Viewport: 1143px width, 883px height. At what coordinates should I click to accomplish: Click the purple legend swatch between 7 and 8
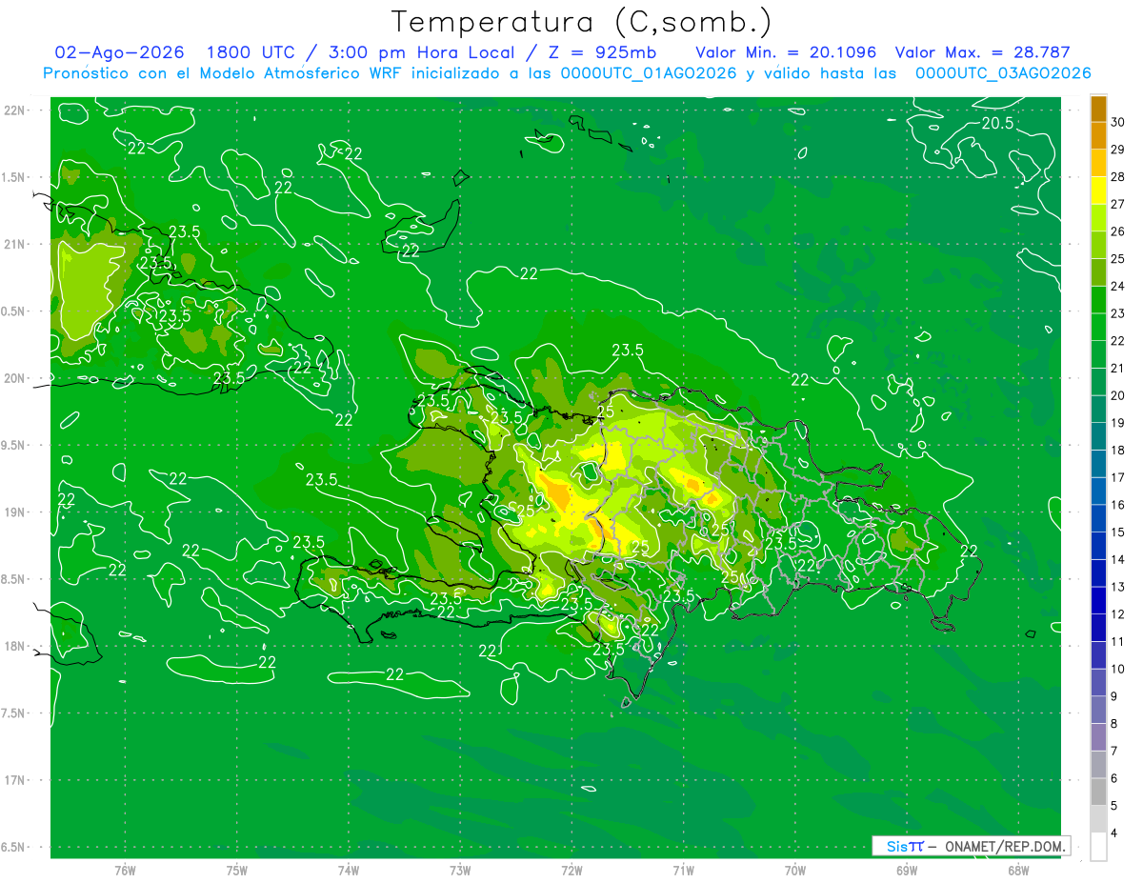pyautogui.click(x=1098, y=736)
